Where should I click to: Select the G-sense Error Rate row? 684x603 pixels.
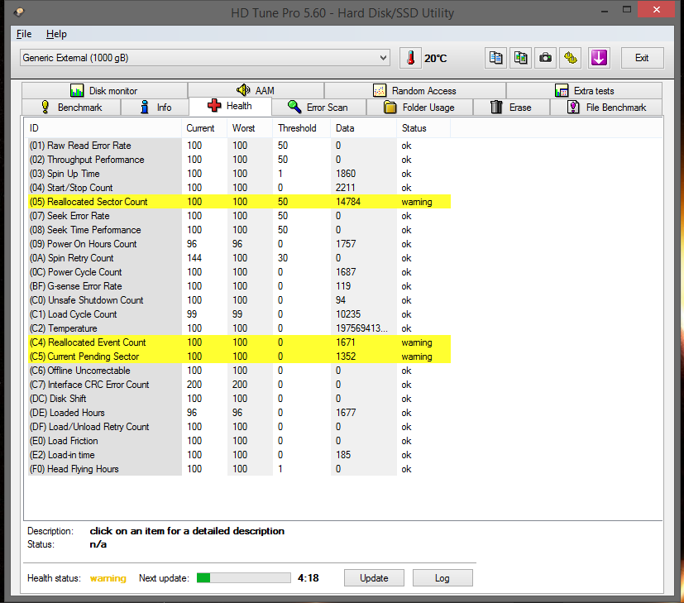click(239, 286)
